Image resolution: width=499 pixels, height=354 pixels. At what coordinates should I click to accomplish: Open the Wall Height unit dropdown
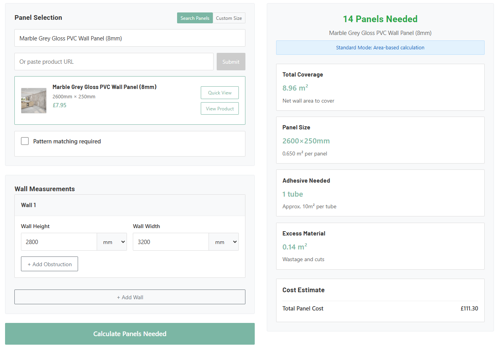112,242
